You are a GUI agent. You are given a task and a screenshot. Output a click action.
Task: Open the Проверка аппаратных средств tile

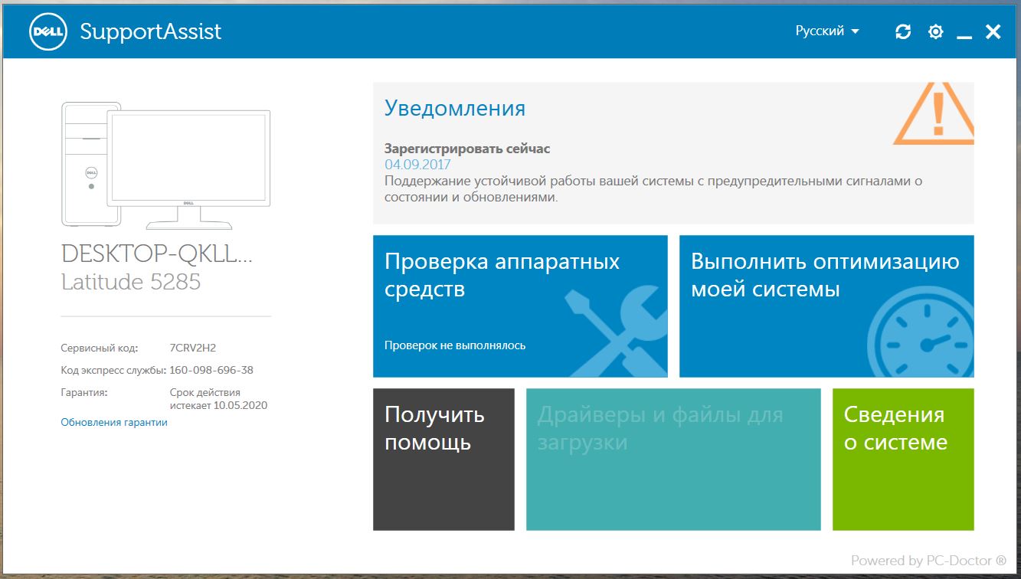520,306
